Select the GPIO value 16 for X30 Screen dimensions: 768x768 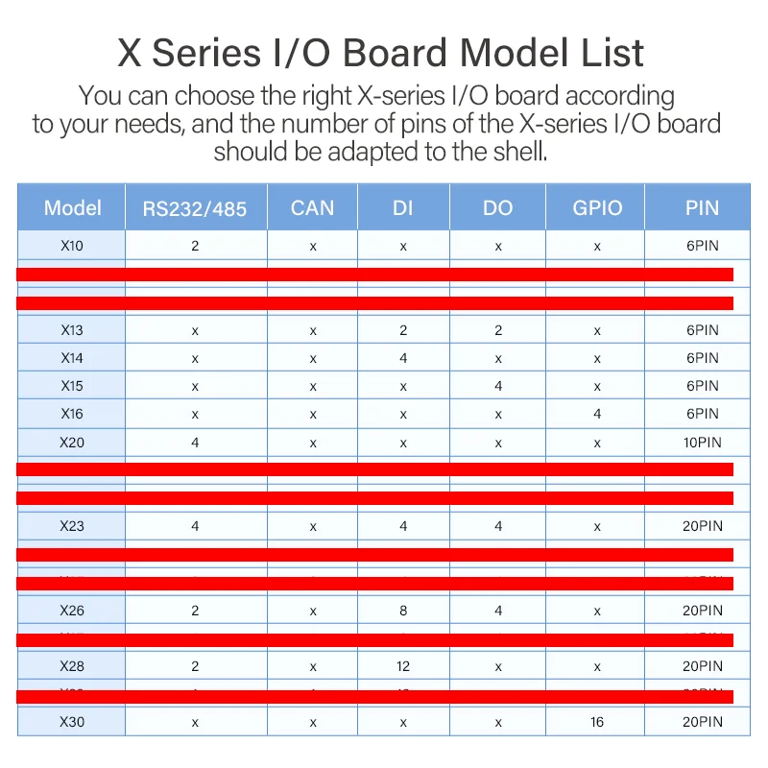[x=597, y=722]
